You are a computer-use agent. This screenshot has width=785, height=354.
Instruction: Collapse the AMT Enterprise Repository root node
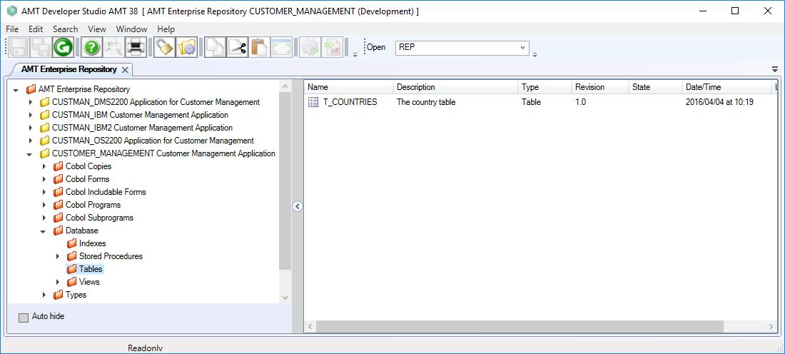click(16, 90)
